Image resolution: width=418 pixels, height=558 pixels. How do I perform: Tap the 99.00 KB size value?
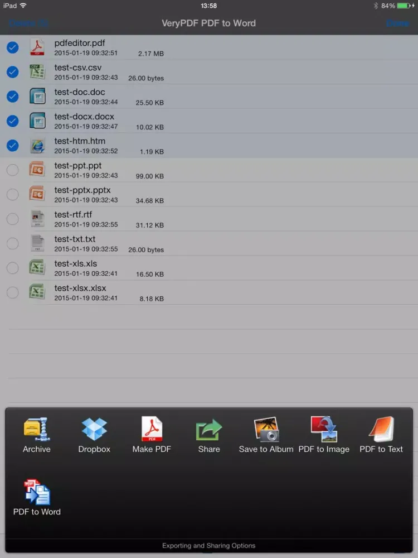pyautogui.click(x=149, y=176)
